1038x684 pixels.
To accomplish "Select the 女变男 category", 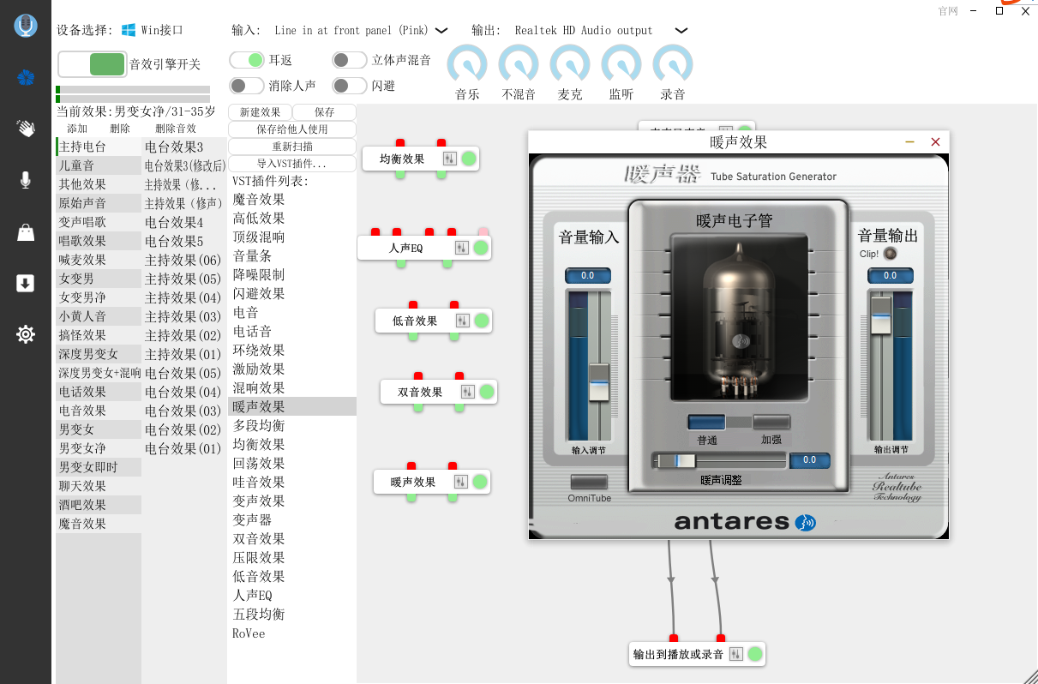I will 99,279.
